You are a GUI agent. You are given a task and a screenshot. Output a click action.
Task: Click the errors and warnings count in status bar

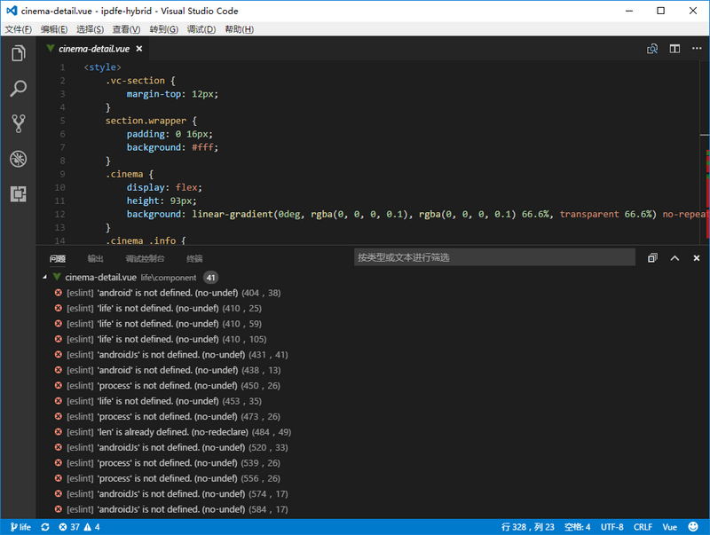click(79, 527)
